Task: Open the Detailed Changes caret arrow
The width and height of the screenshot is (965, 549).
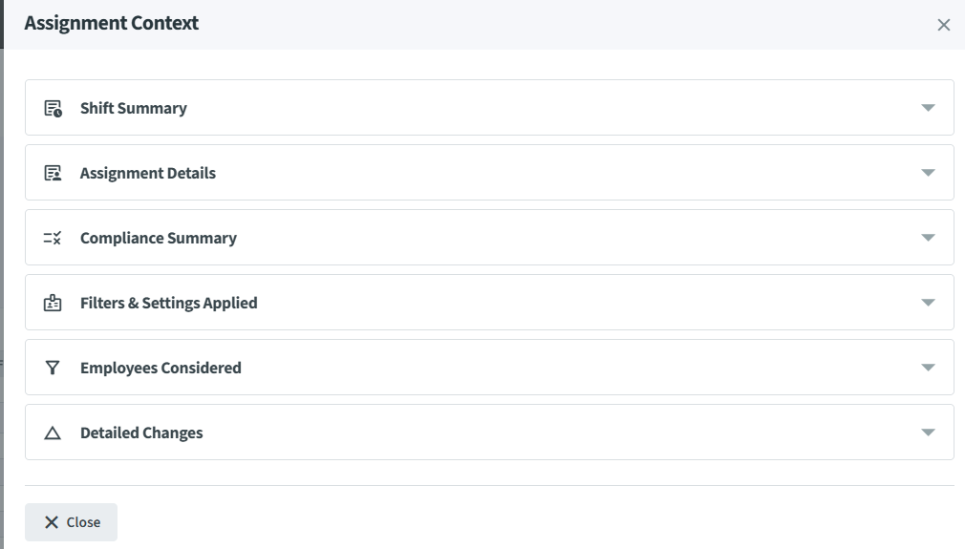Action: point(927,433)
